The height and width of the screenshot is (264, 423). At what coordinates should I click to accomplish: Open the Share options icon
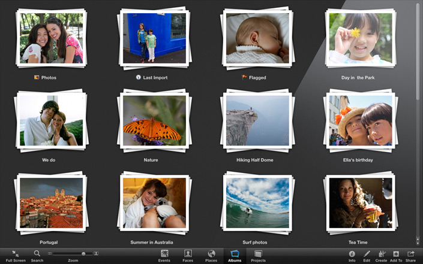tap(410, 254)
